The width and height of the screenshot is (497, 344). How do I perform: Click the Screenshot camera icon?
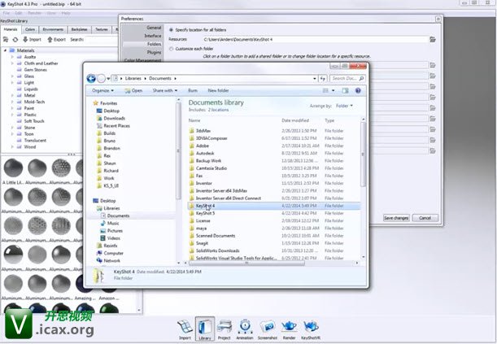pos(267,326)
